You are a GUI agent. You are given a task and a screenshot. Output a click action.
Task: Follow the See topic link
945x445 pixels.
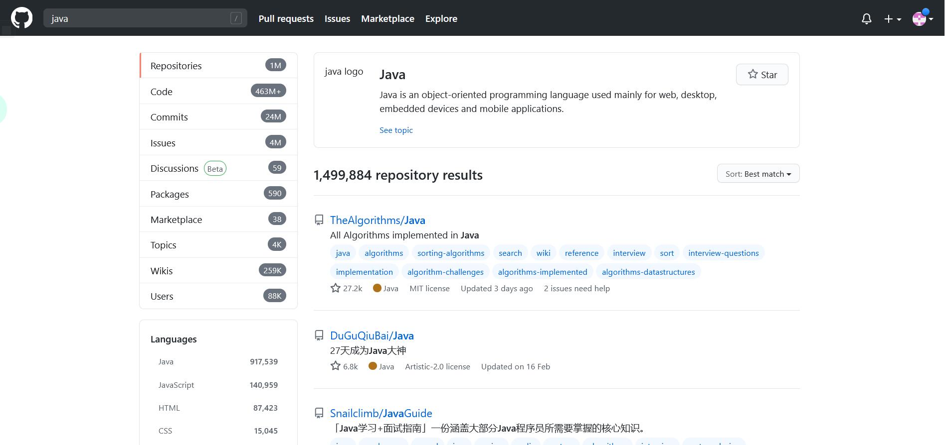396,130
